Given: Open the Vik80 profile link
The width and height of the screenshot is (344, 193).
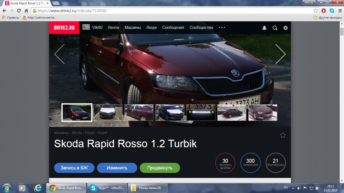Looking at the screenshot, I should click(92, 28).
